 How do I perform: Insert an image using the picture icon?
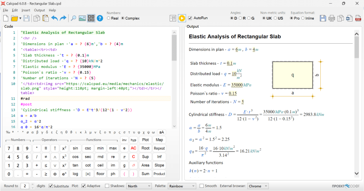click(x=82, y=18)
